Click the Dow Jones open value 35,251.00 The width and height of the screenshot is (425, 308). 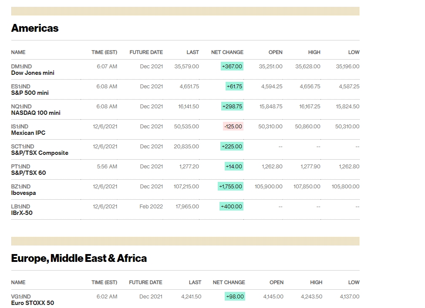[270, 67]
